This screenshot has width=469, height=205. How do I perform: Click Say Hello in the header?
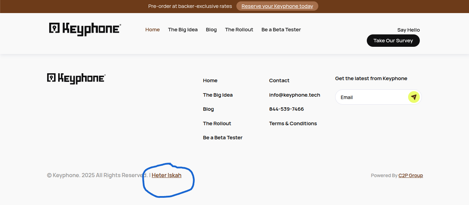(408, 30)
